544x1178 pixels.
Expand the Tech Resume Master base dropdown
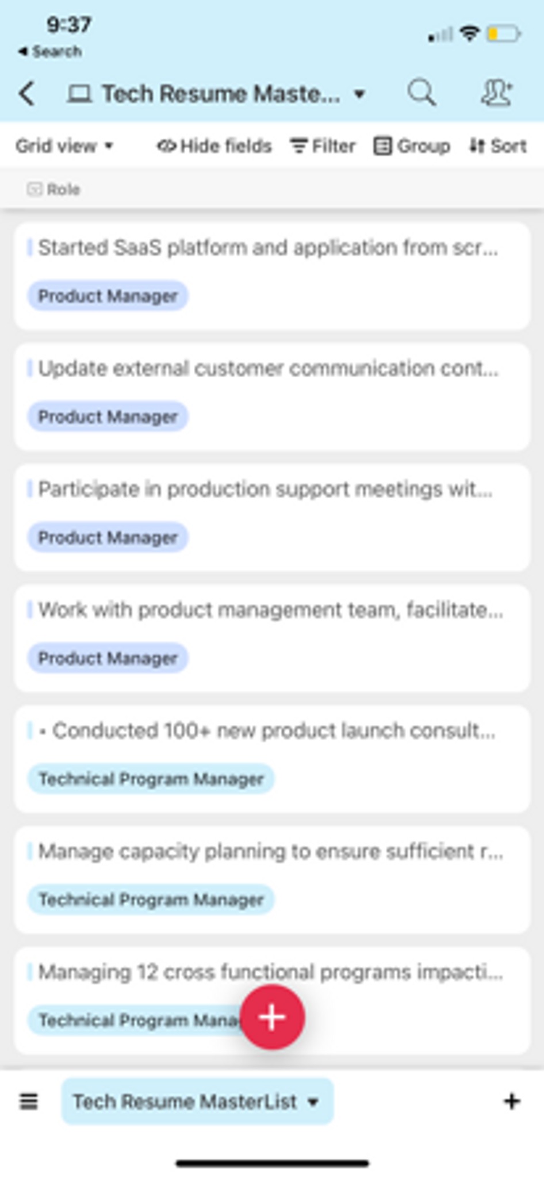pos(359,94)
